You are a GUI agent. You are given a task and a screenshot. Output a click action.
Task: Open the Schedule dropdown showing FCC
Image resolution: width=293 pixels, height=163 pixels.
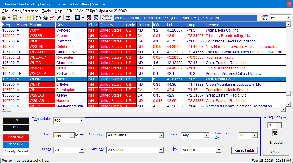(82, 121)
